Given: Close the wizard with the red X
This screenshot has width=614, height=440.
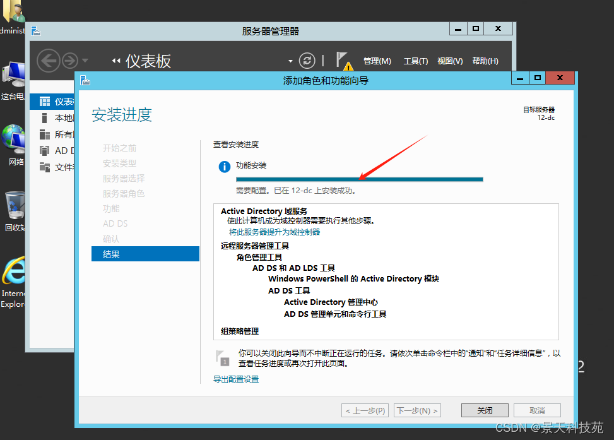Looking at the screenshot, I should tap(560, 78).
